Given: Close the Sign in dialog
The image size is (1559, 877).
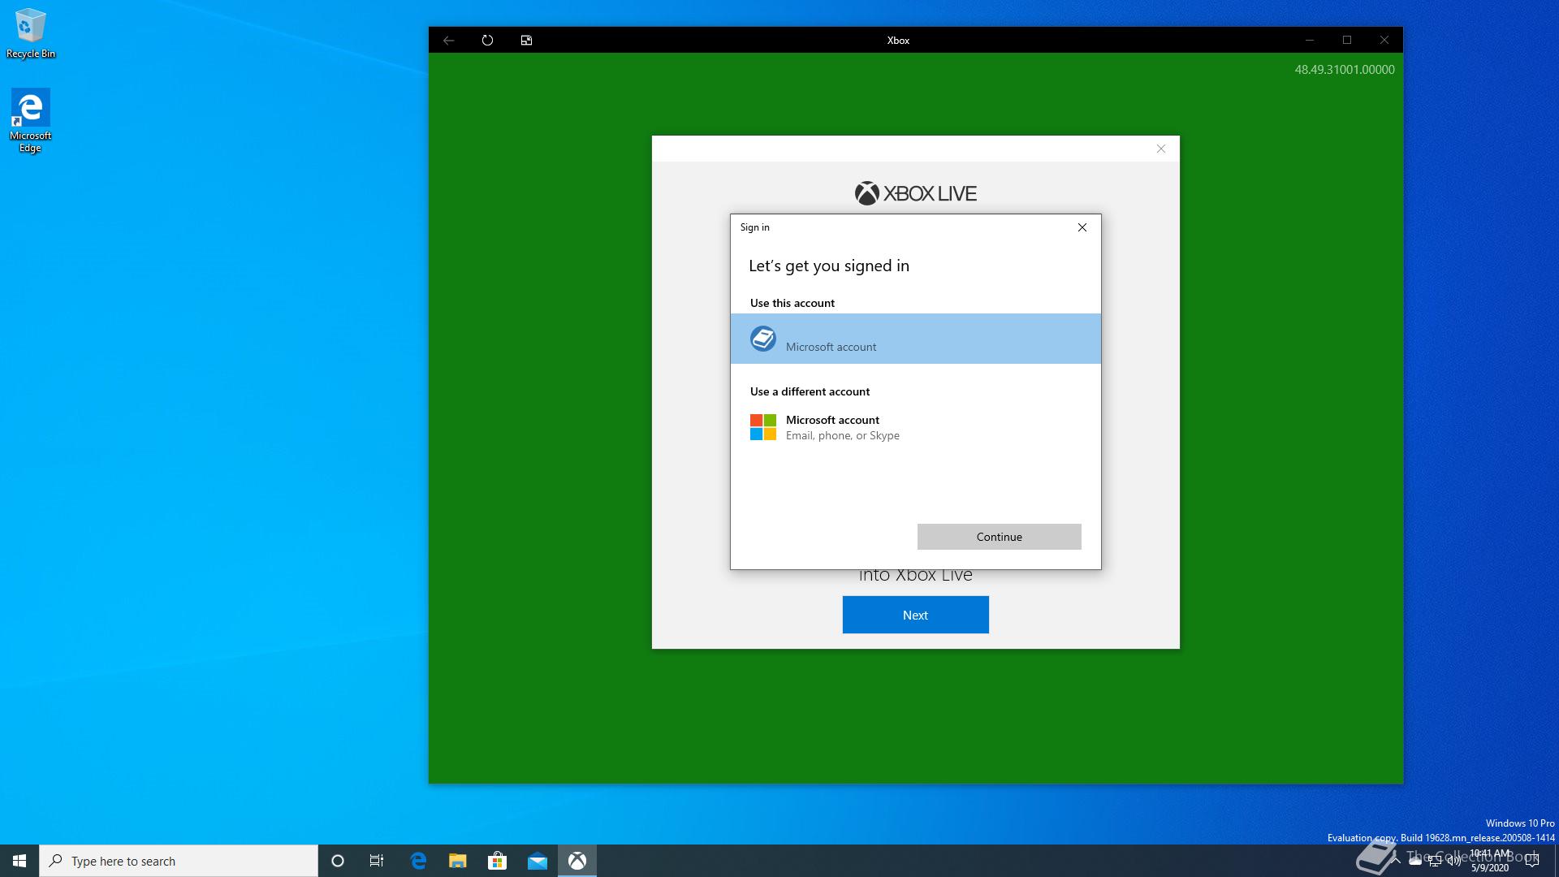Looking at the screenshot, I should 1082,227.
